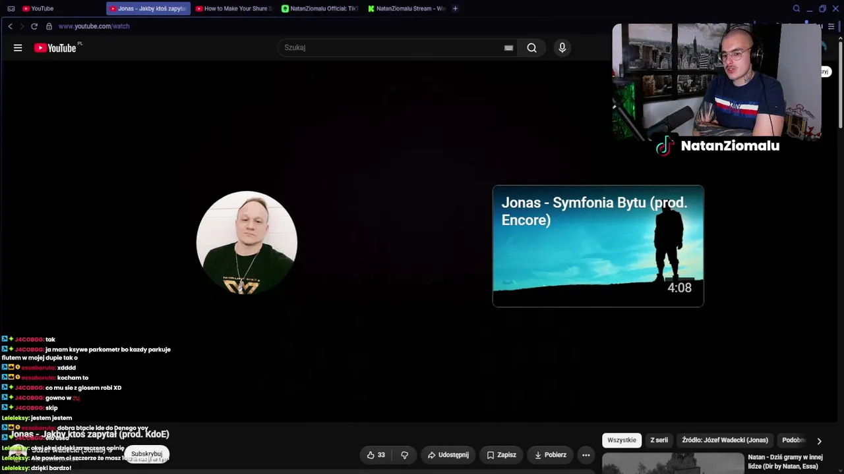
Task: Click the 4:08 duration on suggested video
Action: coord(679,288)
